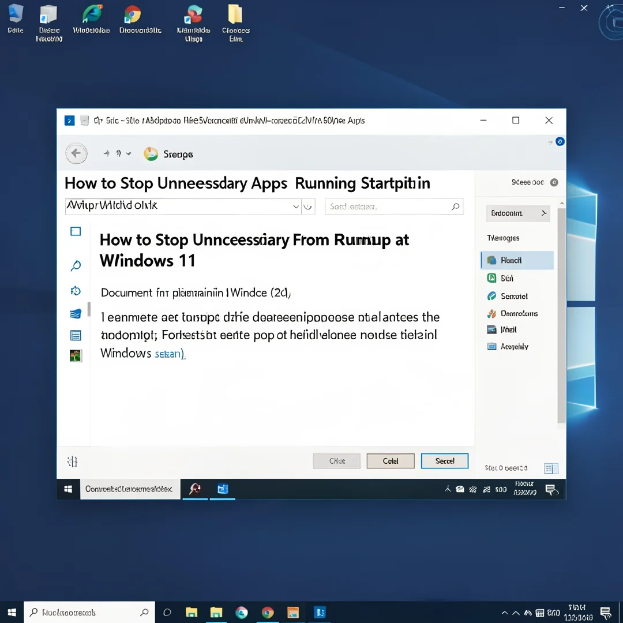Click the round icon next to Sdeee ooc
Viewport: 623px width, 623px height.
pyautogui.click(x=554, y=182)
